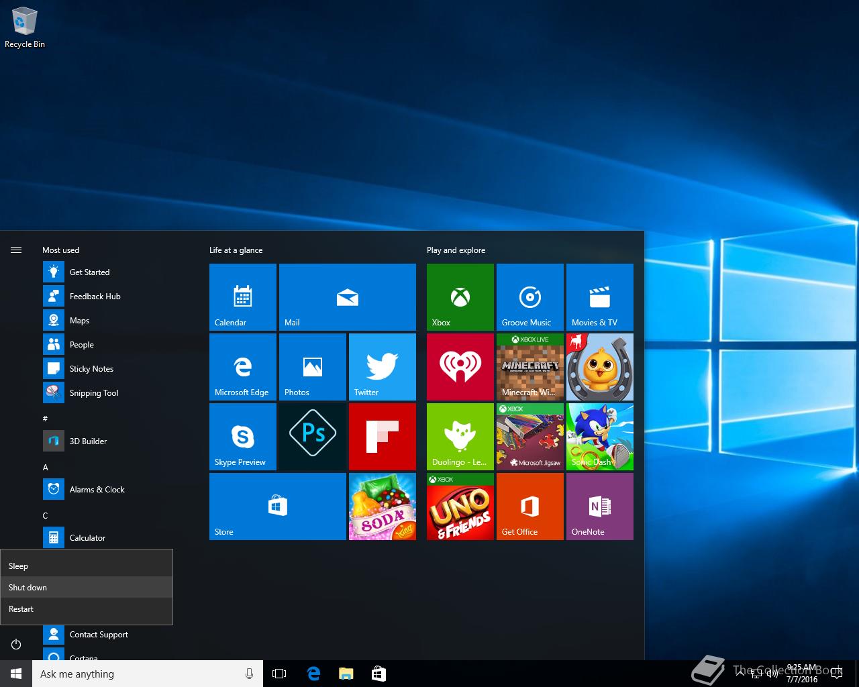Viewport: 859px width, 687px height.
Task: Click the volume icon in system tray
Action: pos(772,674)
